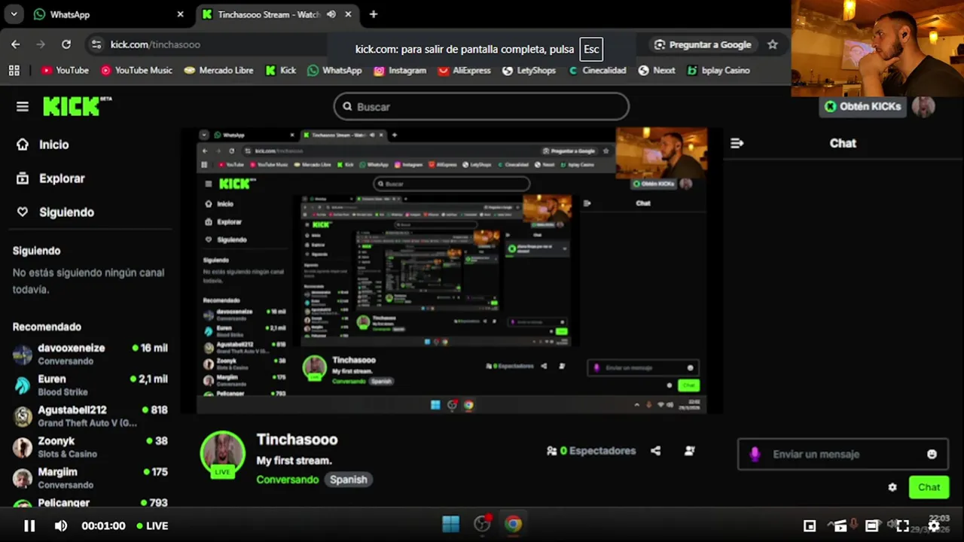Screen dimensions: 964x542
Task: Close the WhatsApp browser tab
Action: 180,14
